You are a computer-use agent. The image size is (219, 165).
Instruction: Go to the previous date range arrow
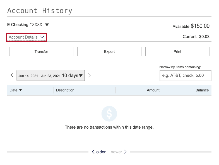coord(12,75)
